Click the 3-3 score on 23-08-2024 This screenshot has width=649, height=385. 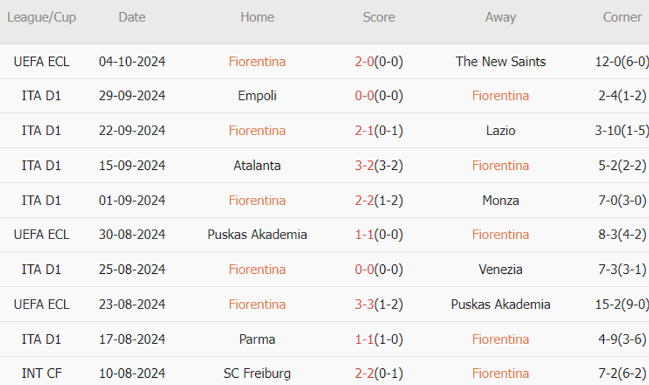(364, 305)
